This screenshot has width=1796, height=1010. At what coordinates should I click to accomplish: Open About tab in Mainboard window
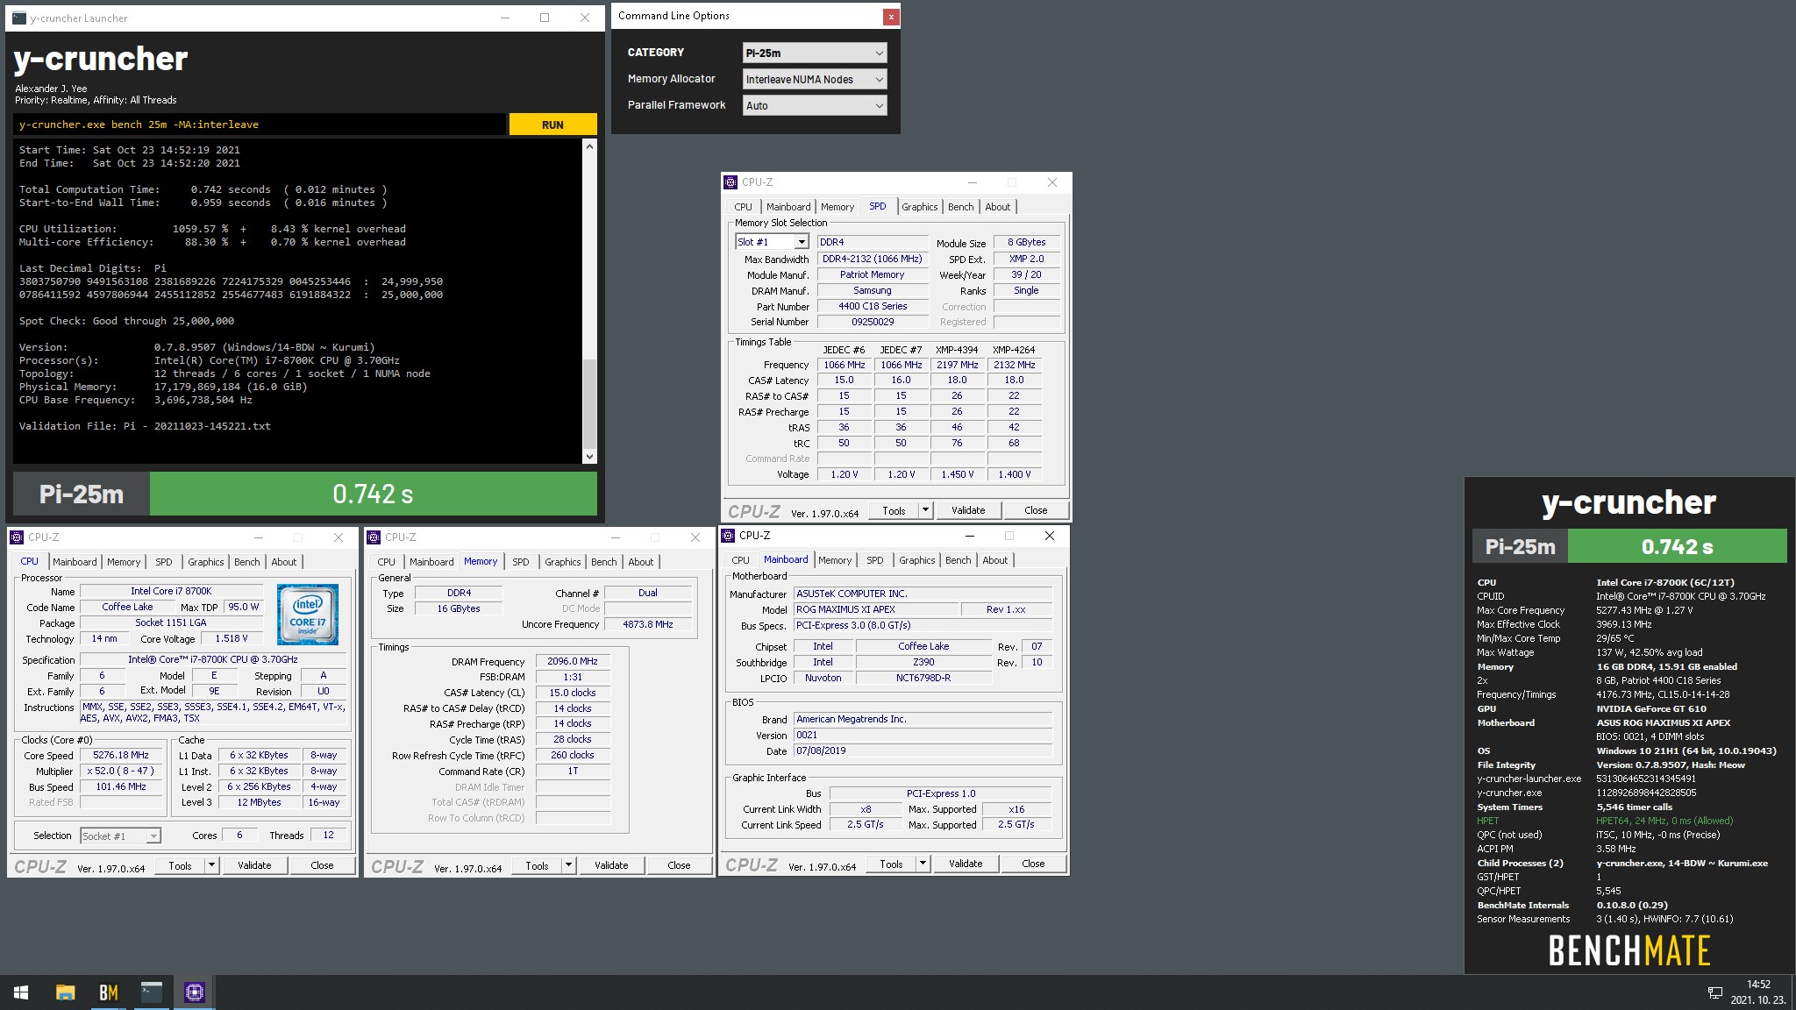click(x=994, y=560)
